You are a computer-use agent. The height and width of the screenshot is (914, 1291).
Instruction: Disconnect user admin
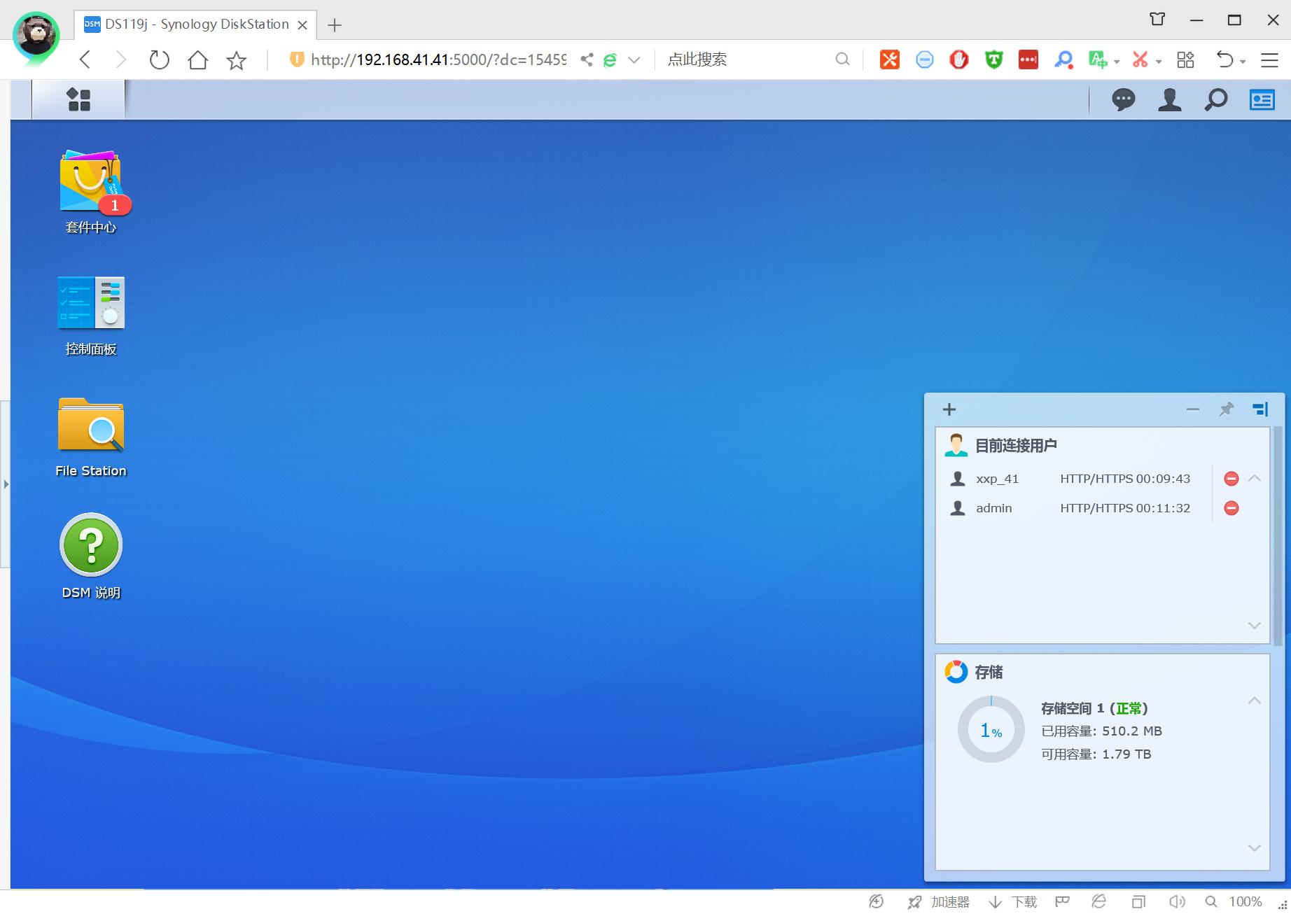(1231, 508)
